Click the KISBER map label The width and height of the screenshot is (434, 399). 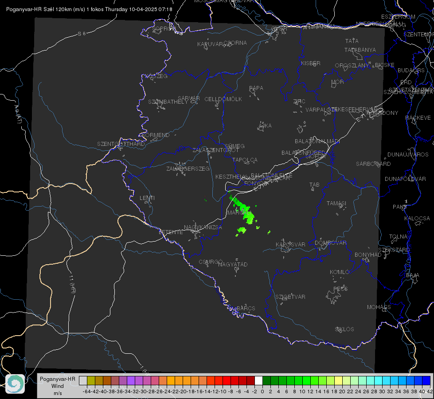tap(311, 63)
